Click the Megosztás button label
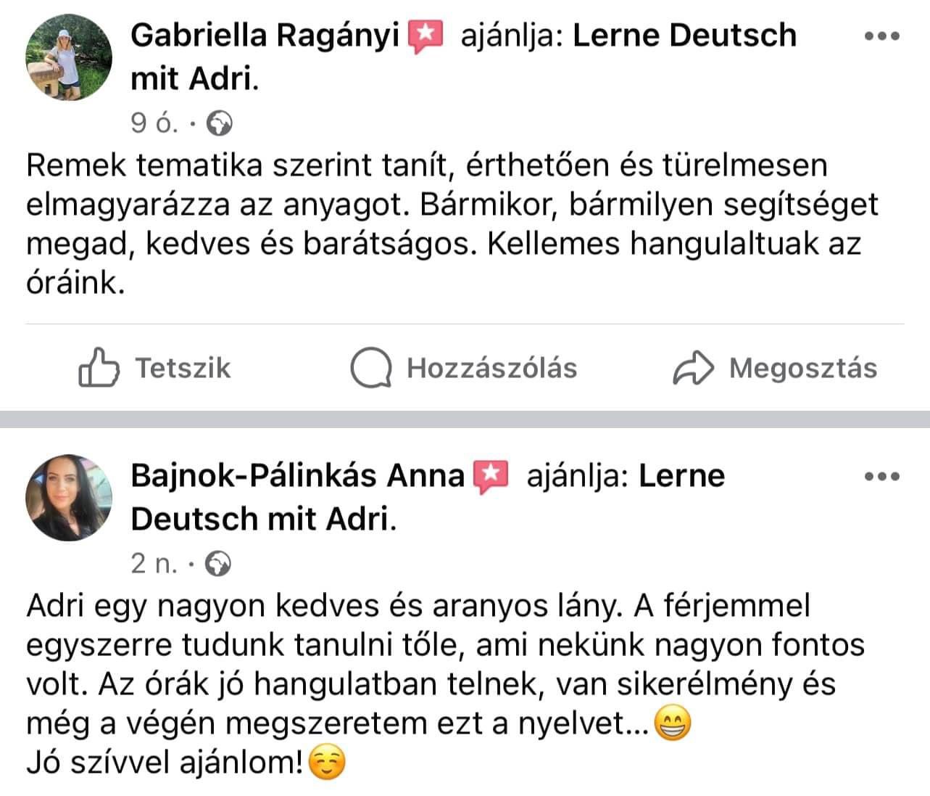This screenshot has width=930, height=796. [x=802, y=368]
